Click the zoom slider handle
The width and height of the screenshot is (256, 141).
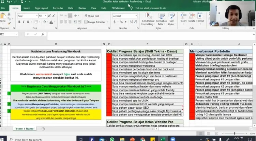[x=235, y=134]
